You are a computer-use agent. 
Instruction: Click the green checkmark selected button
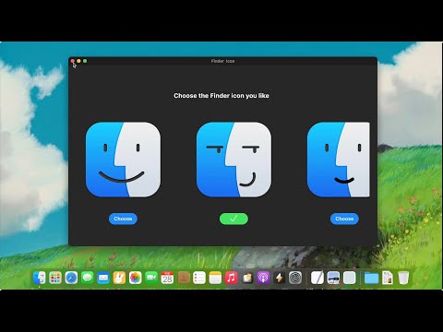233,219
